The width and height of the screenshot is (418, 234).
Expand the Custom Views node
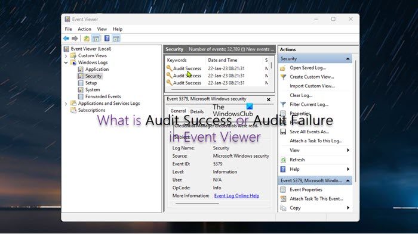tap(66, 56)
